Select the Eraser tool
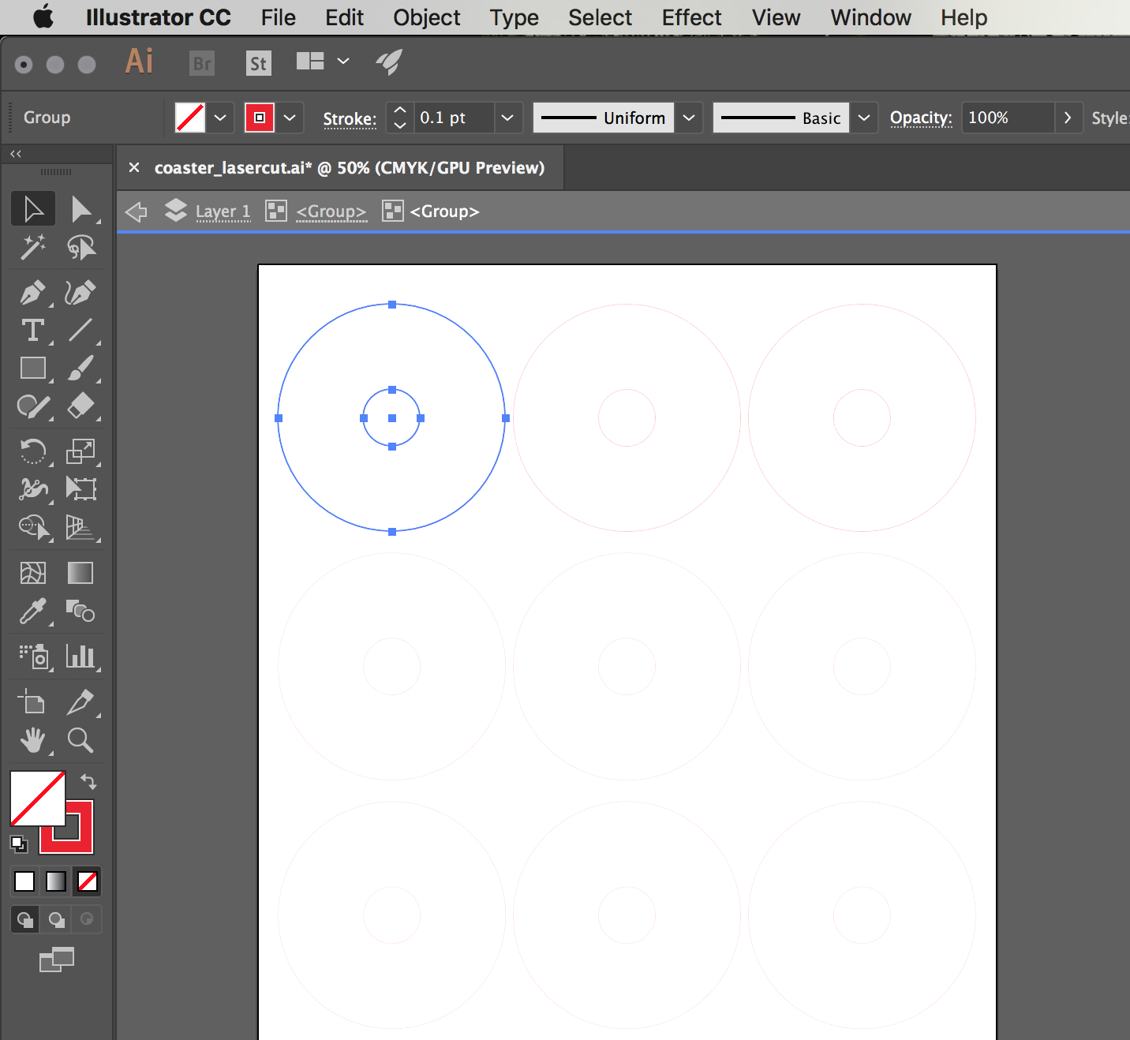The height and width of the screenshot is (1040, 1130). 80,406
